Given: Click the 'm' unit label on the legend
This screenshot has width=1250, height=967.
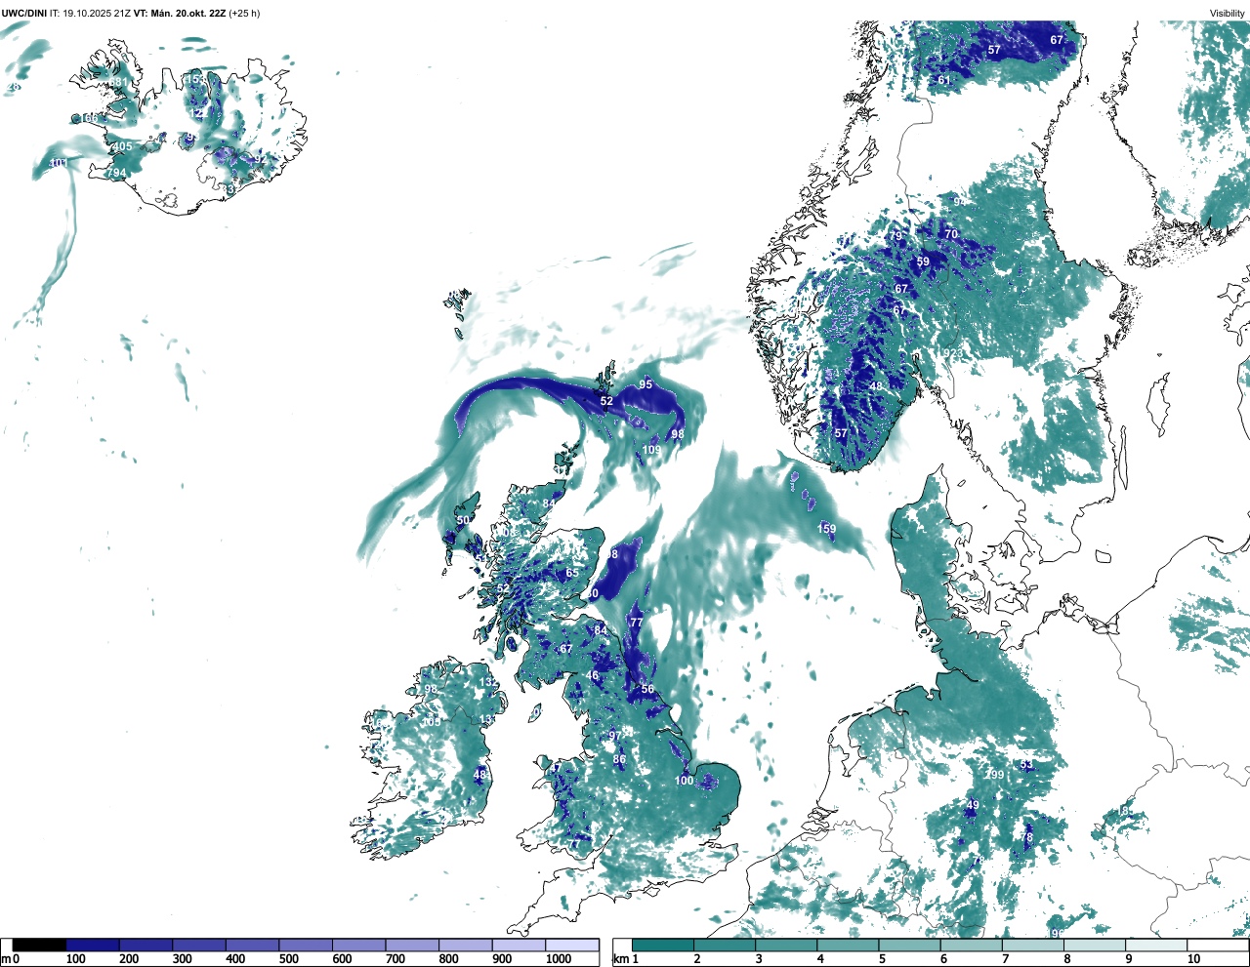Looking at the screenshot, I should pyautogui.click(x=6, y=959).
